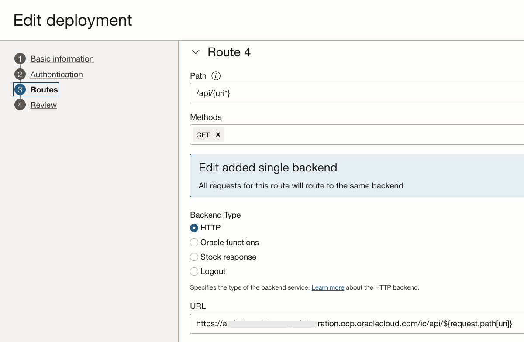Choose Oracle functions backend type
Image resolution: width=524 pixels, height=342 pixels.
pos(194,243)
